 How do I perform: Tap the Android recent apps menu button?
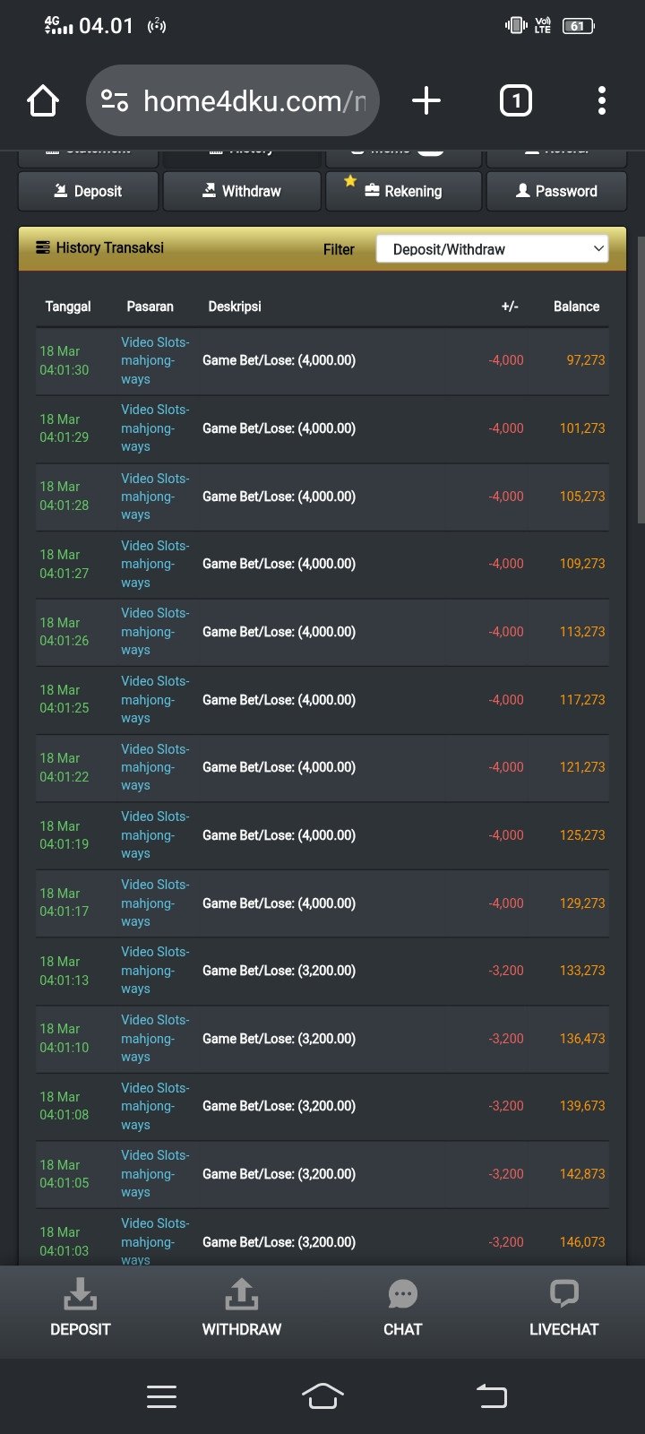pos(161,1396)
